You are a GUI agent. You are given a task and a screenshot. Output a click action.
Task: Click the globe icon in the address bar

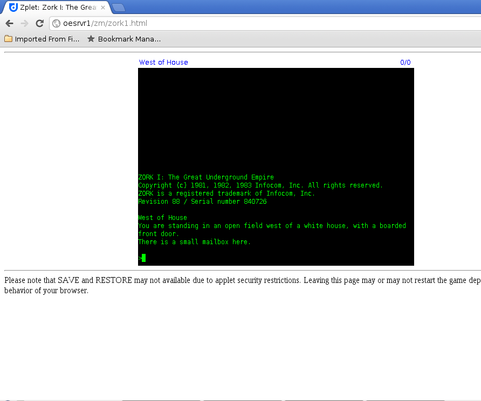(x=56, y=23)
